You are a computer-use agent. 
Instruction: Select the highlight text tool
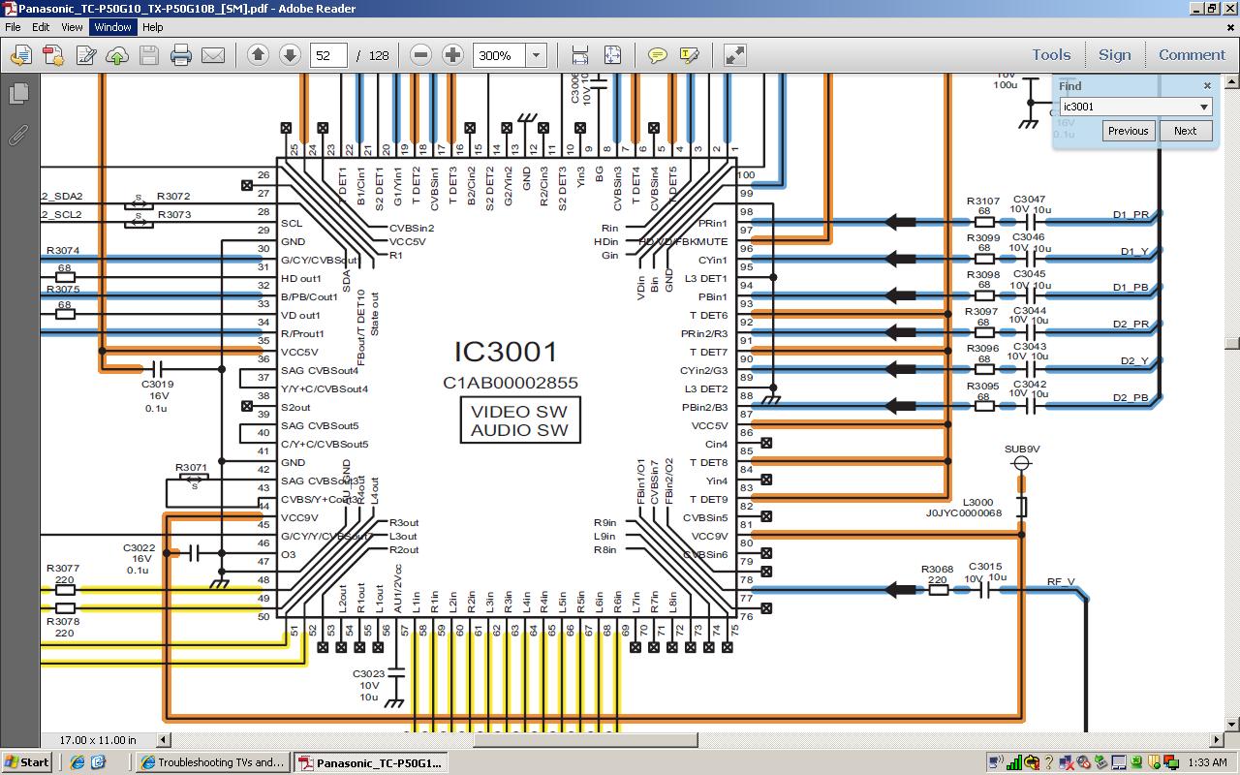(x=690, y=55)
